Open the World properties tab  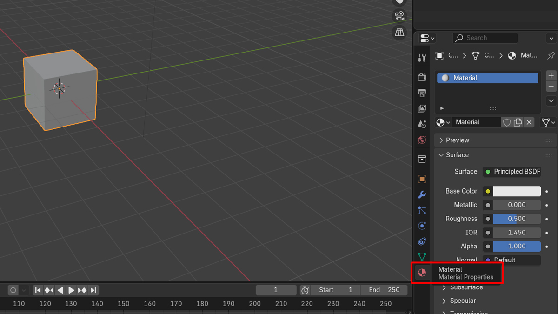tap(422, 140)
